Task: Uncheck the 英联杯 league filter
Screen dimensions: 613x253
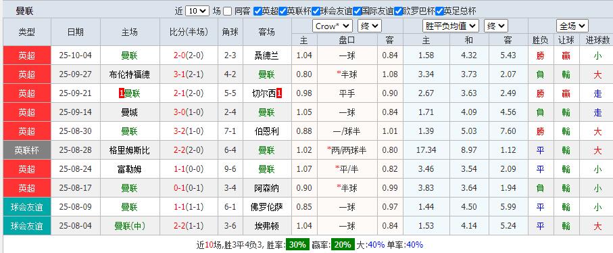Action: [x=283, y=11]
